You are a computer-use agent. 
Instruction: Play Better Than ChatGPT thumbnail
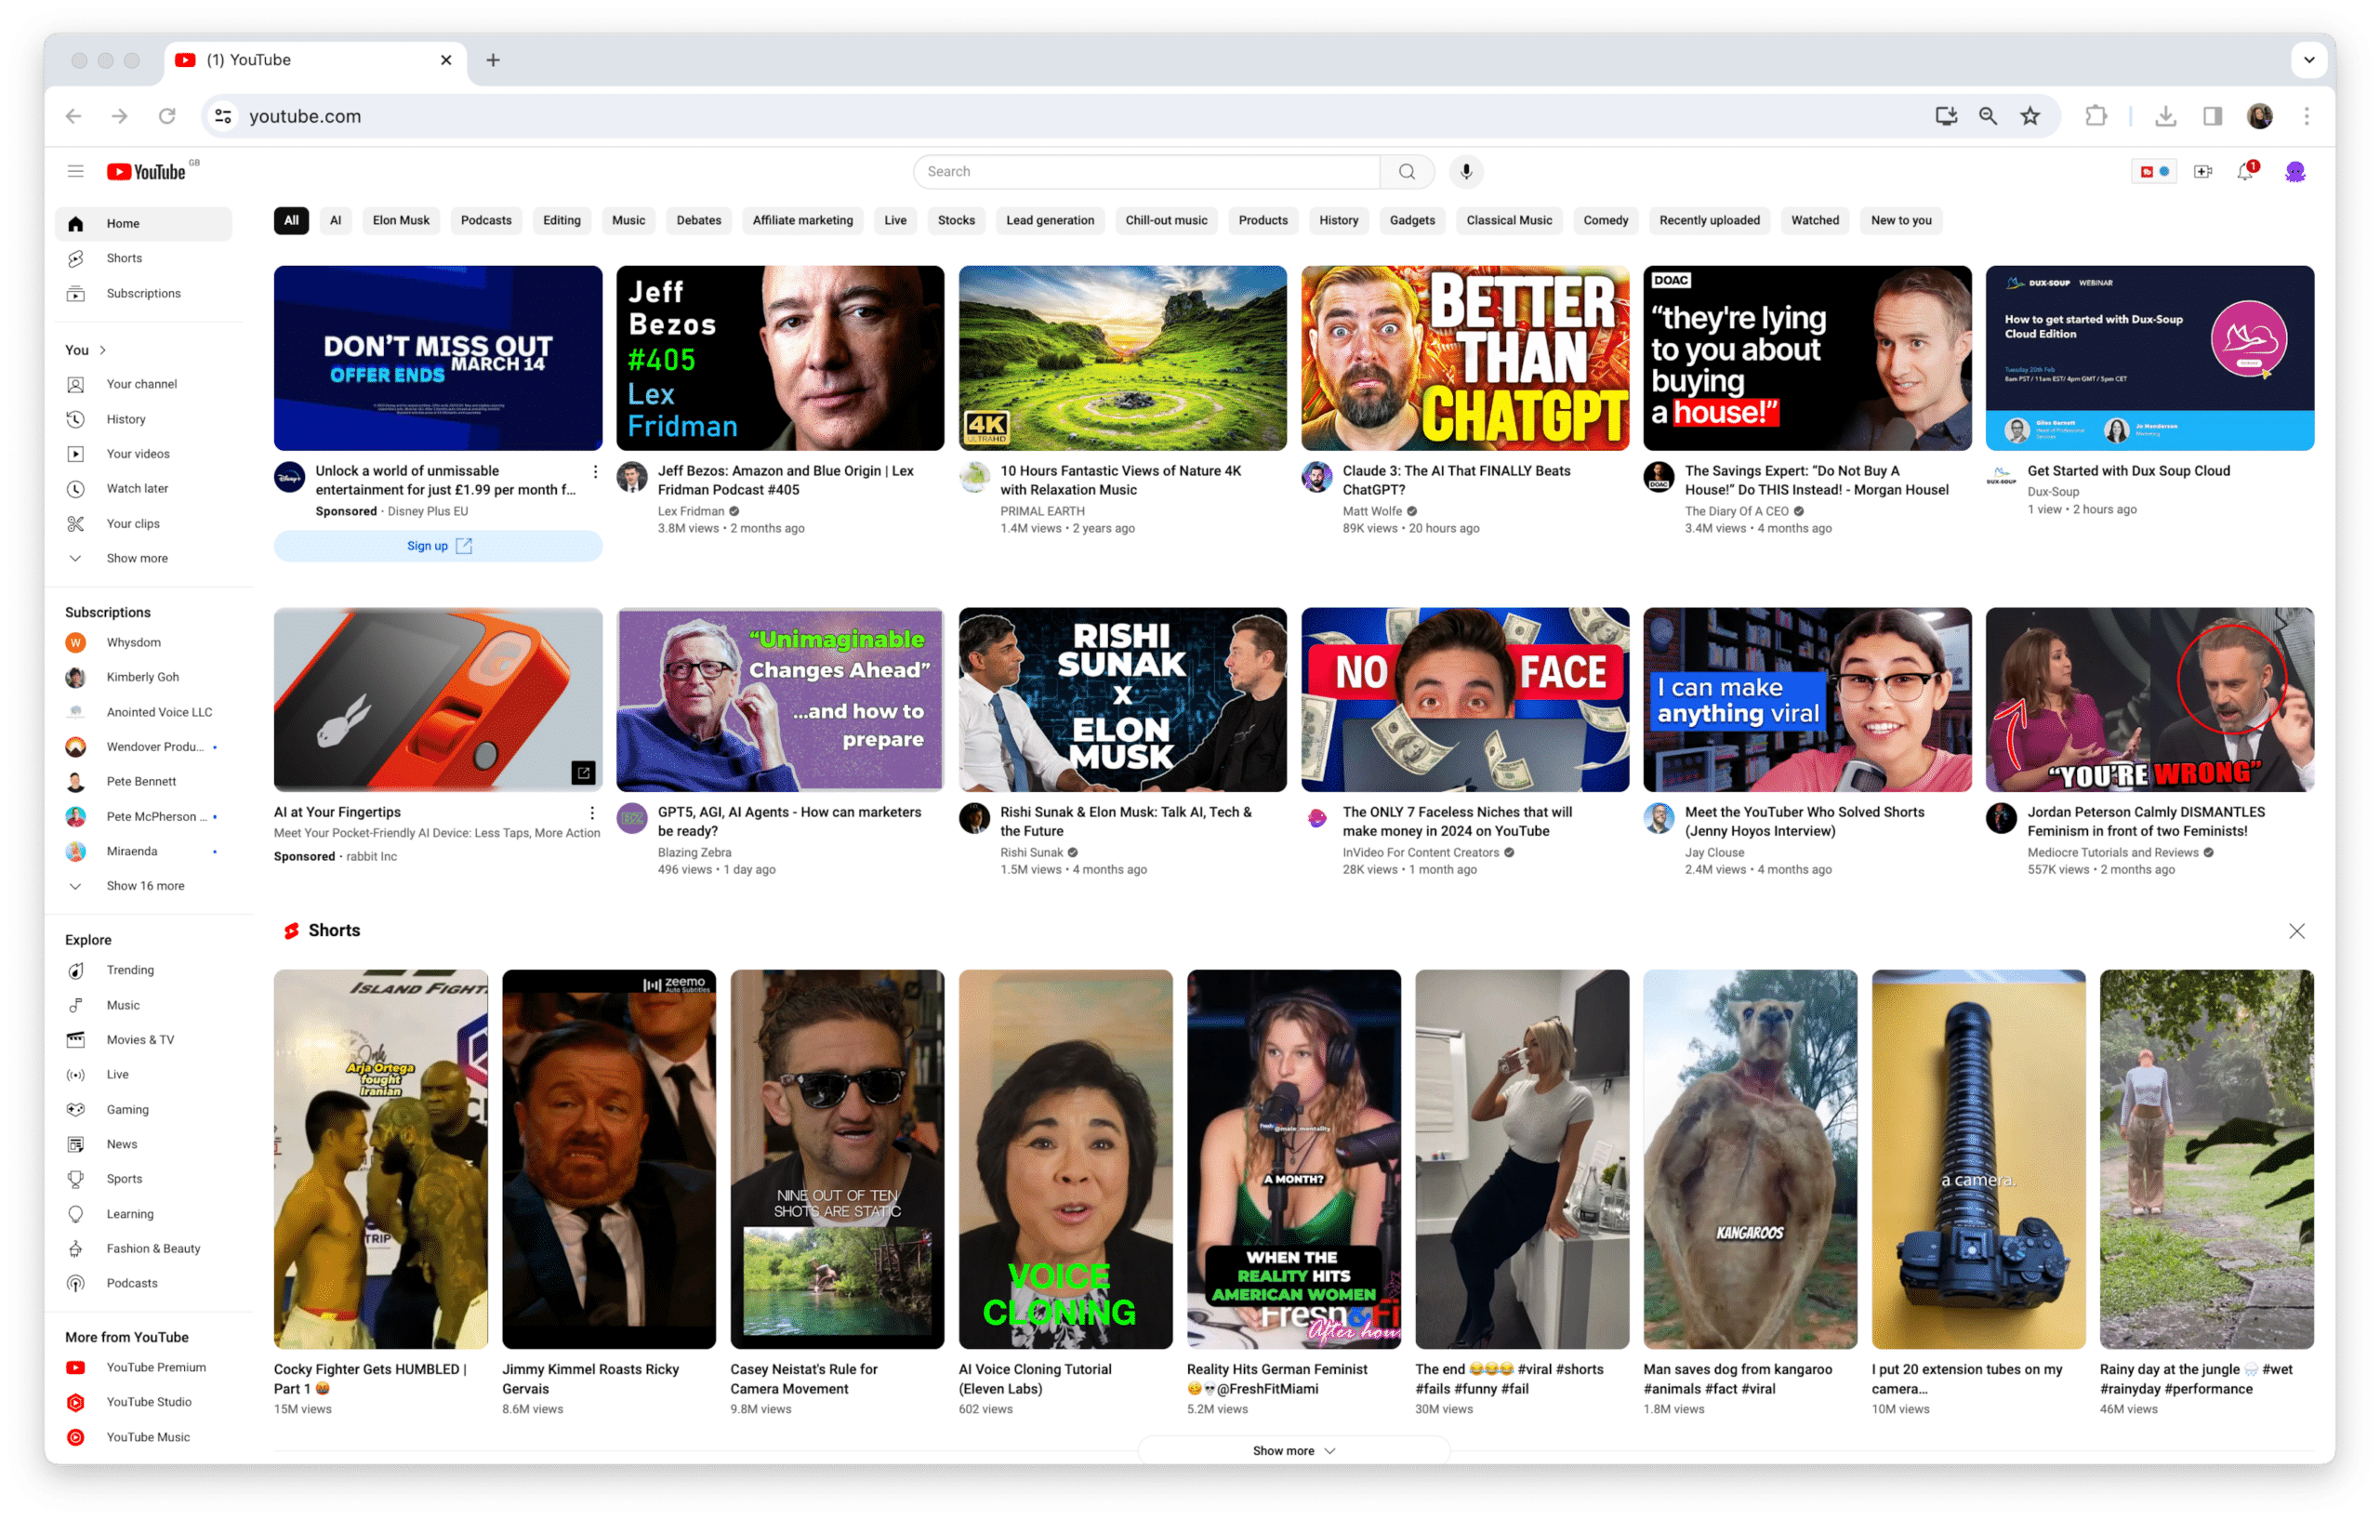pos(1465,358)
